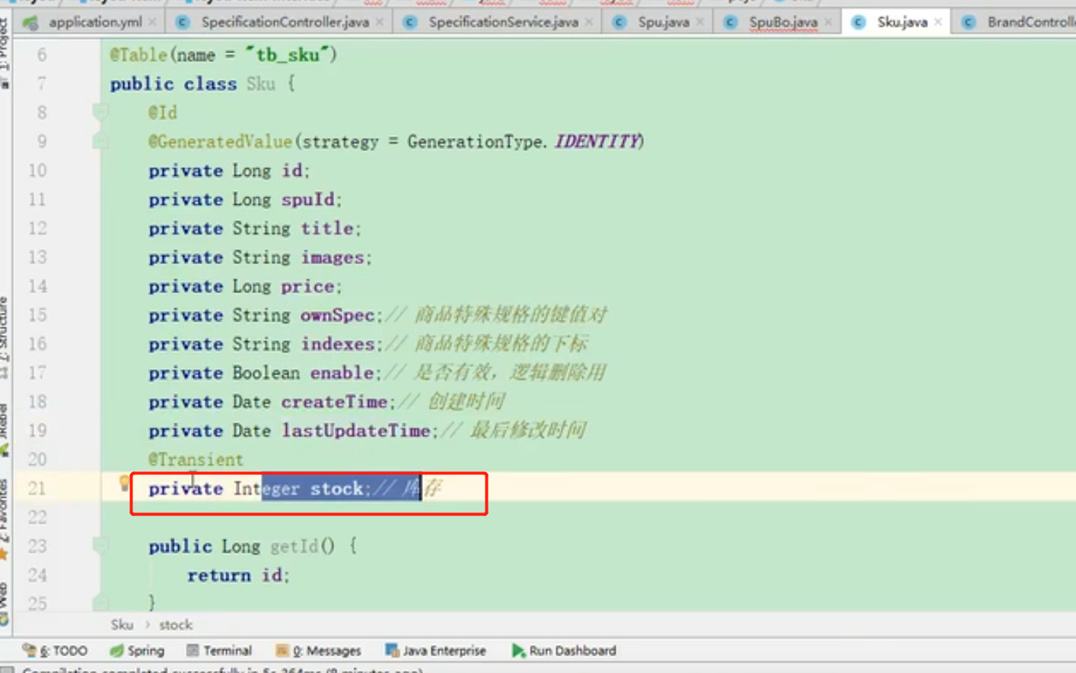Click the @Id annotation
The width and height of the screenshot is (1076, 673).
pos(163,113)
